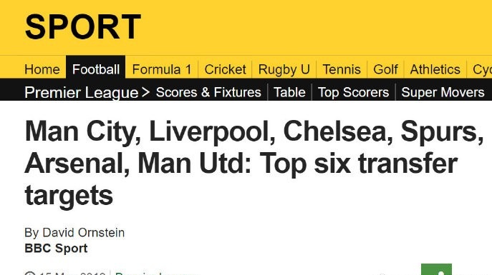Open Scores & Fixtures page

(208, 92)
